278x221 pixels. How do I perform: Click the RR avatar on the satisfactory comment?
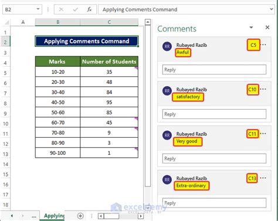click(167, 91)
